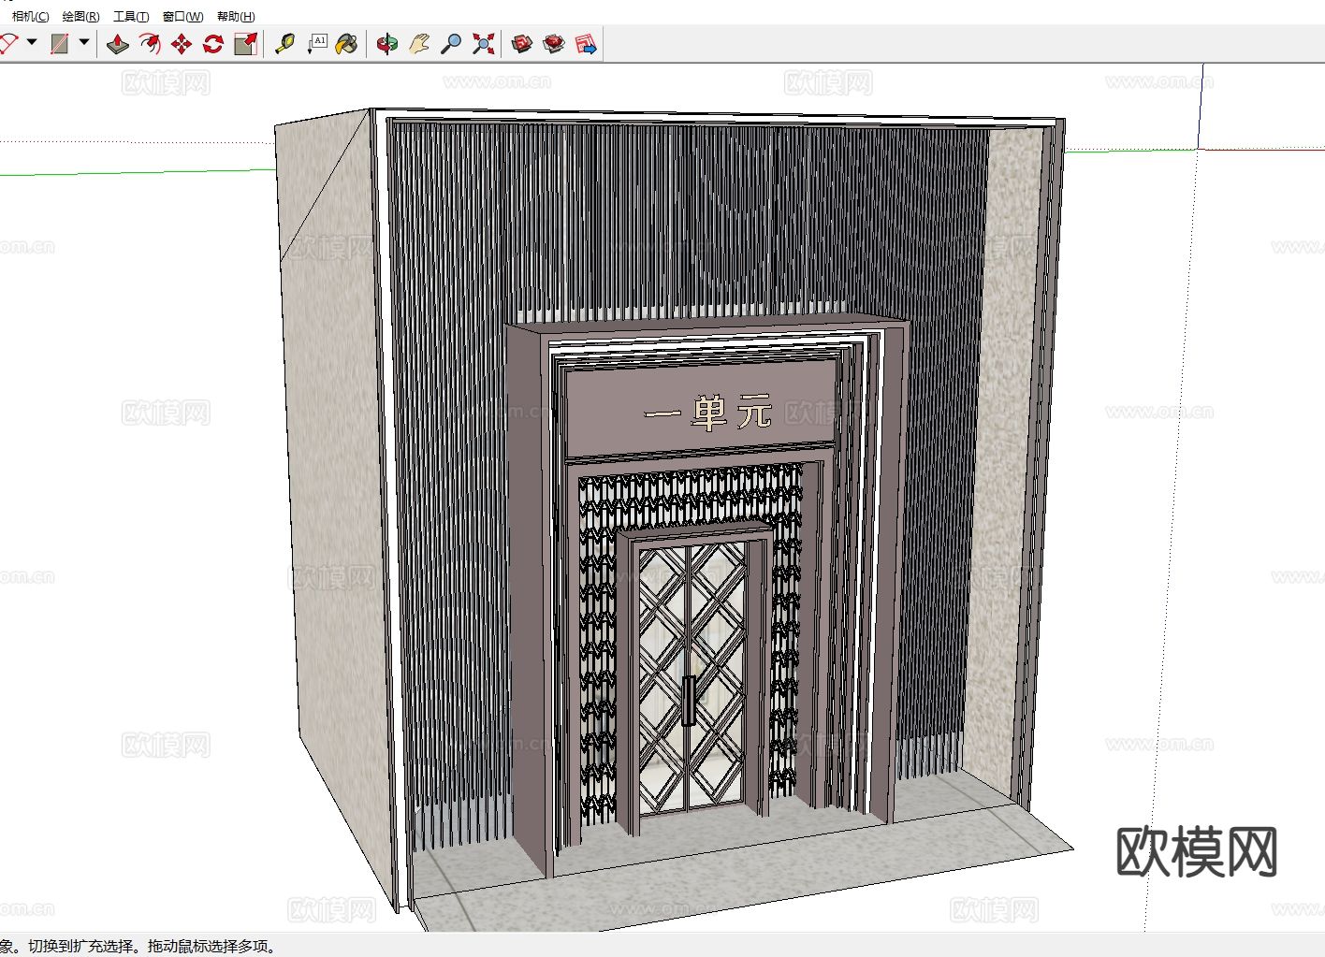Screen dimensions: 1325x957
Task: Expand the arc tool dropdown arrow
Action: point(32,42)
